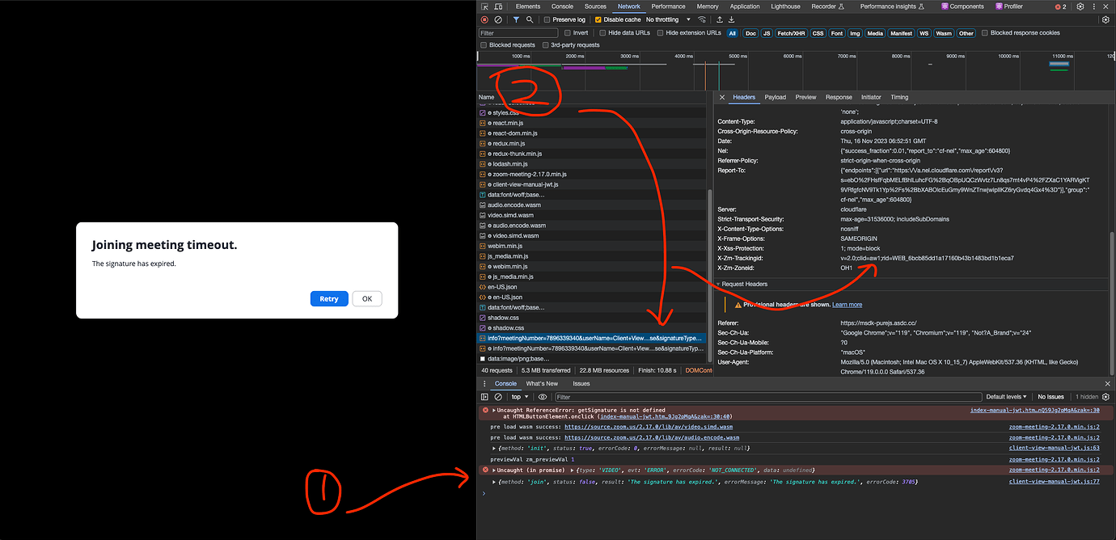The height and width of the screenshot is (540, 1116).
Task: Open the No throttling dropdown
Action: coord(663,19)
